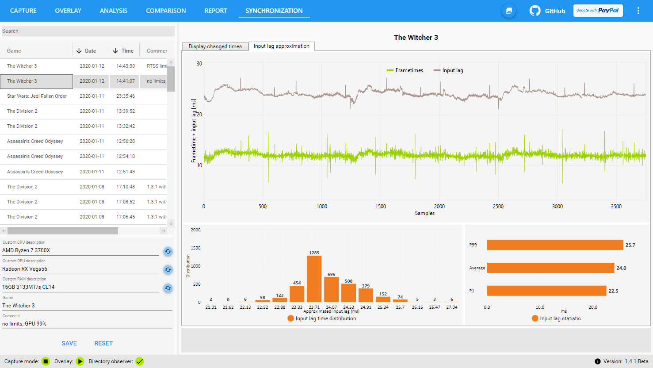Open the three-dot options menu

pos(638,11)
